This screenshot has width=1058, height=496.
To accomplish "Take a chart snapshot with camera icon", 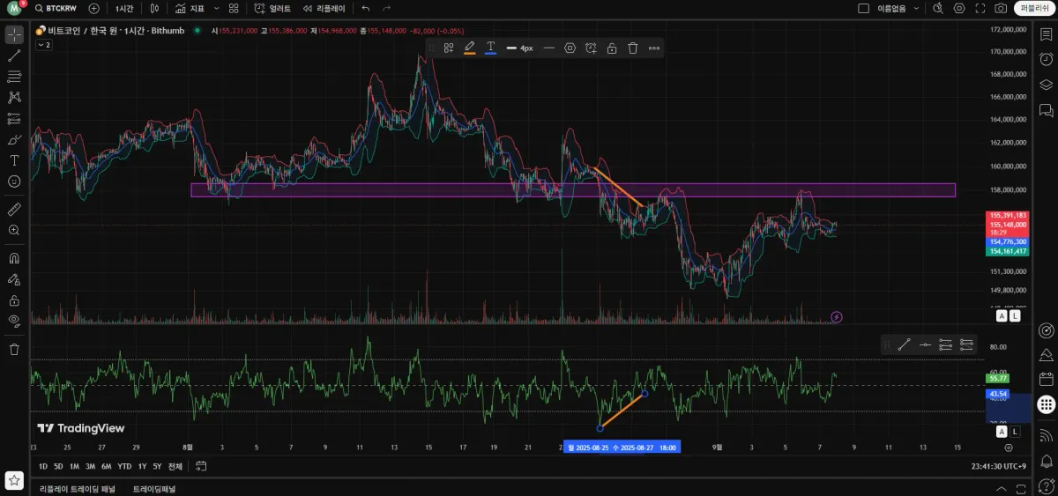I will click(1001, 8).
